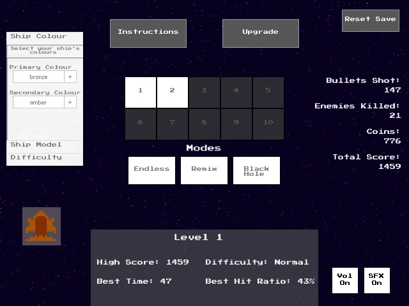The height and width of the screenshot is (306, 409).
Task: Toggle sound effects with SFX On
Action: click(x=376, y=280)
